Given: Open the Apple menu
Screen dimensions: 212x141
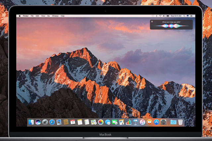Looking at the screenshot, I should click(20, 16).
